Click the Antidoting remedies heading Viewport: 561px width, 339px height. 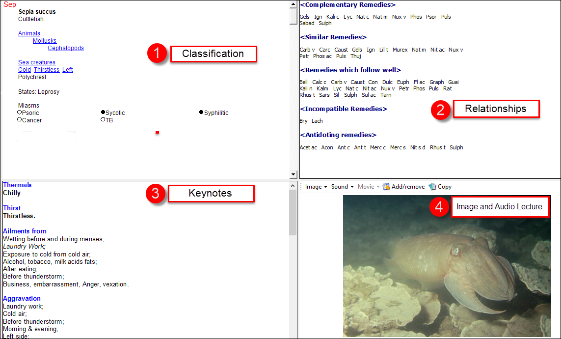click(338, 135)
